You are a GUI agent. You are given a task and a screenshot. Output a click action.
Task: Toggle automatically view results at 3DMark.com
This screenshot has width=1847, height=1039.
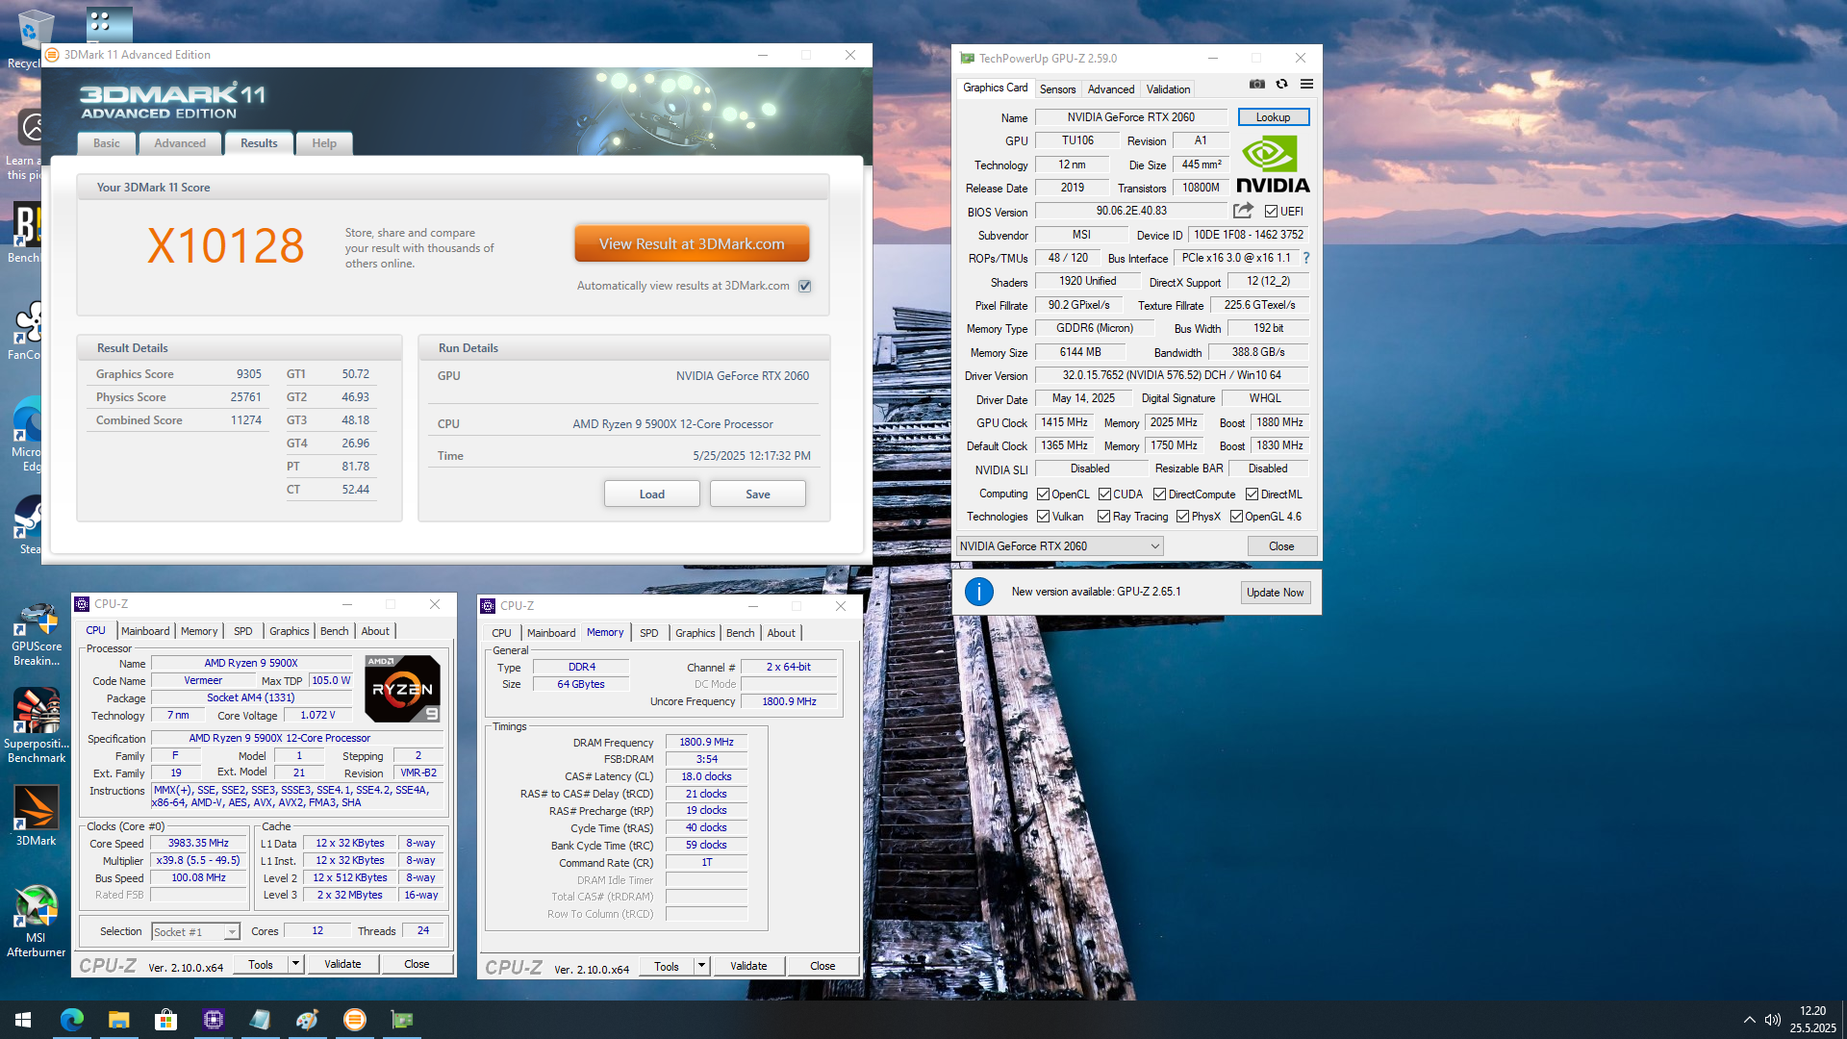805,286
